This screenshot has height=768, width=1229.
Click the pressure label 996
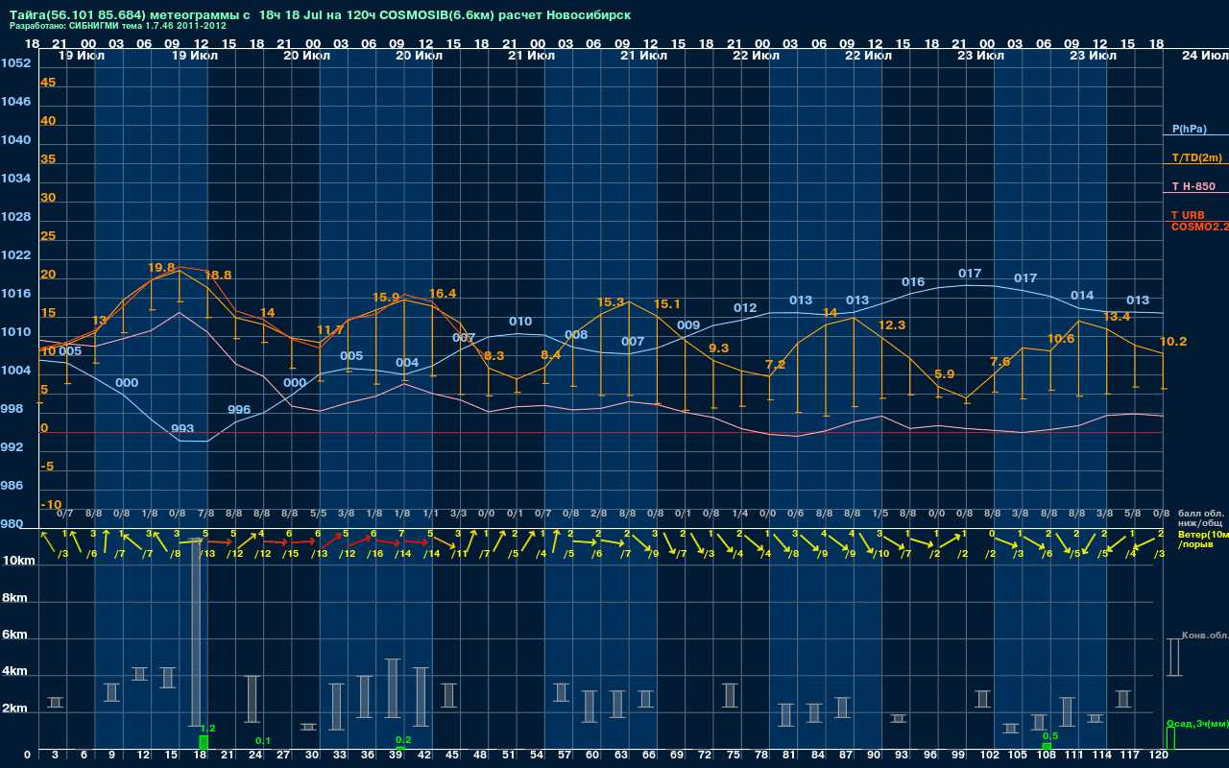click(x=239, y=410)
